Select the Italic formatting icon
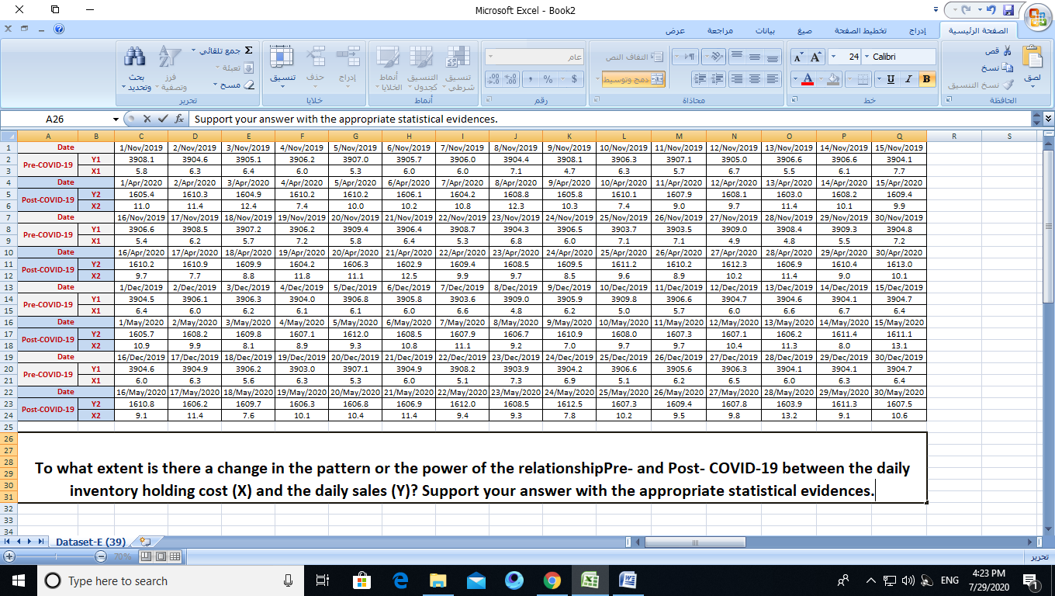 [908, 78]
